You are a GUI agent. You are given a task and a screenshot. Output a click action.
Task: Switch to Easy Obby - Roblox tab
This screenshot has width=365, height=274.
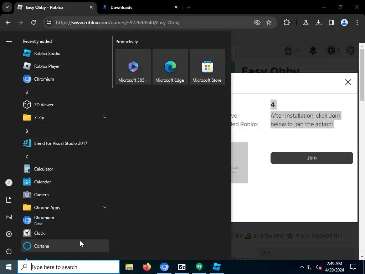coord(56,7)
